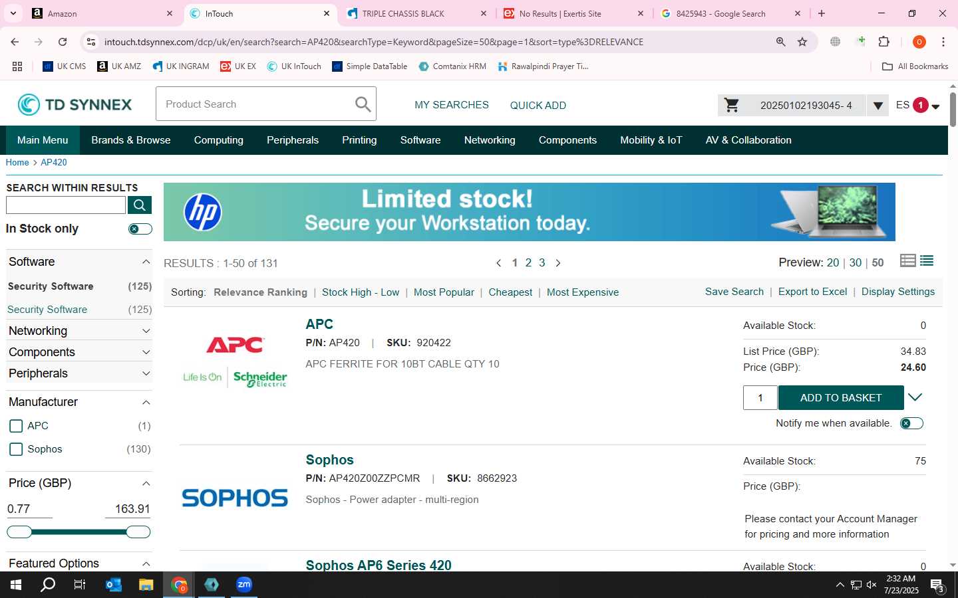The image size is (958, 598).
Task: Open QUICK ADD link
Action: coord(538,105)
